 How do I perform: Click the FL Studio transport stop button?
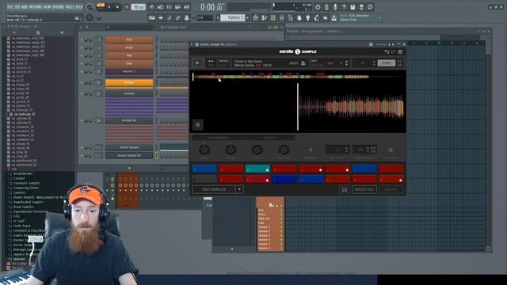tap(117, 7)
